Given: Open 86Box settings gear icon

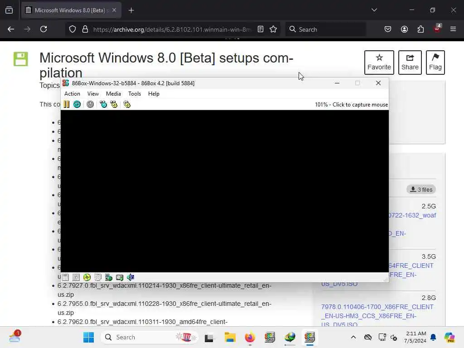Looking at the screenshot, I should [127, 104].
